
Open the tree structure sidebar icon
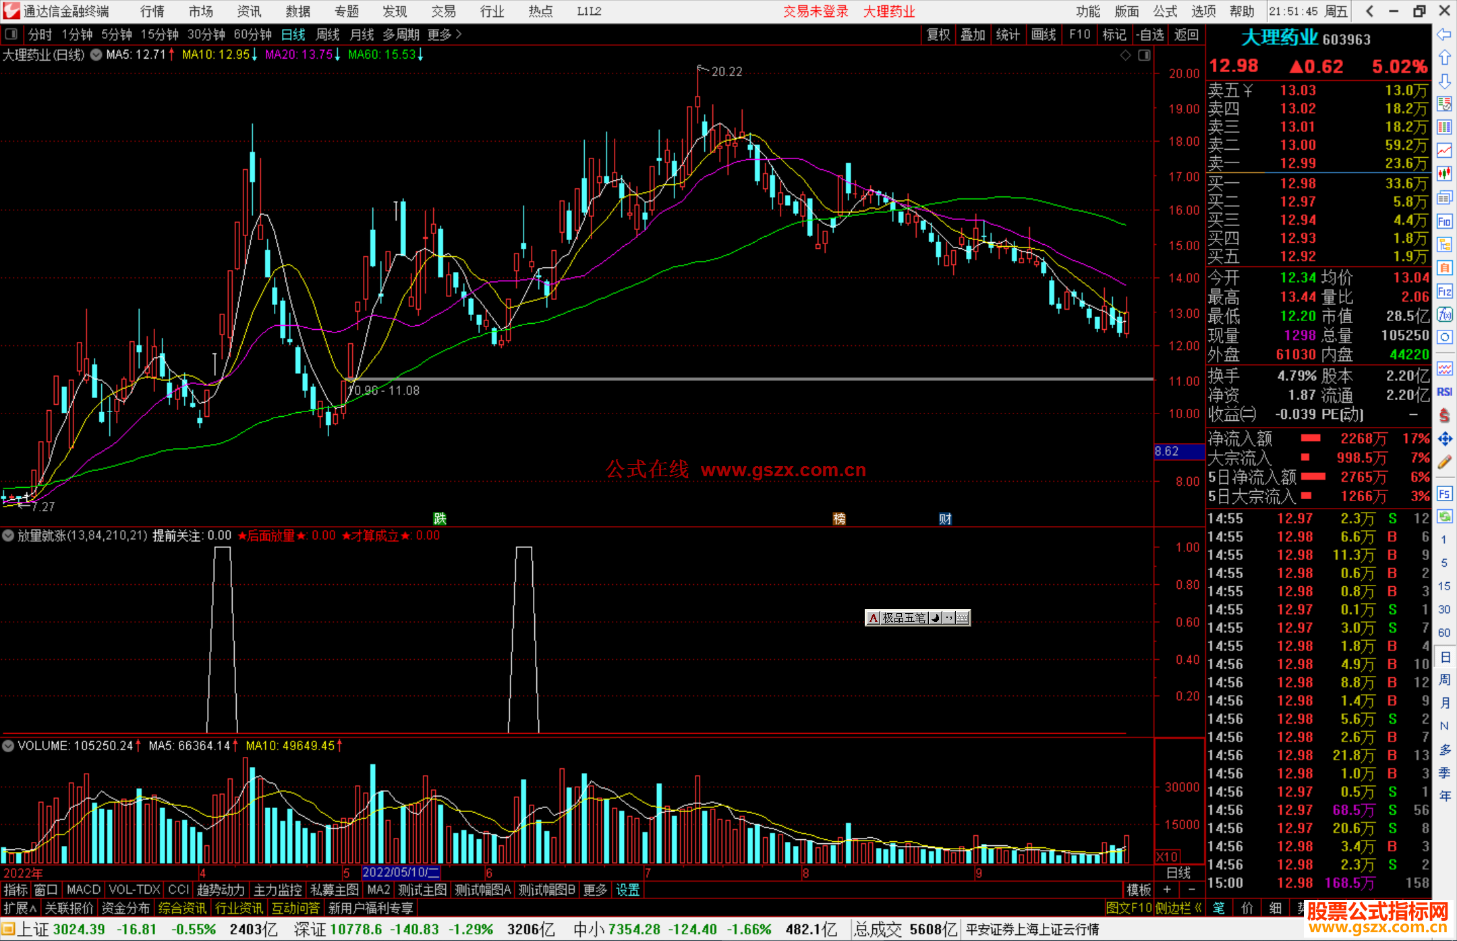click(x=1444, y=245)
